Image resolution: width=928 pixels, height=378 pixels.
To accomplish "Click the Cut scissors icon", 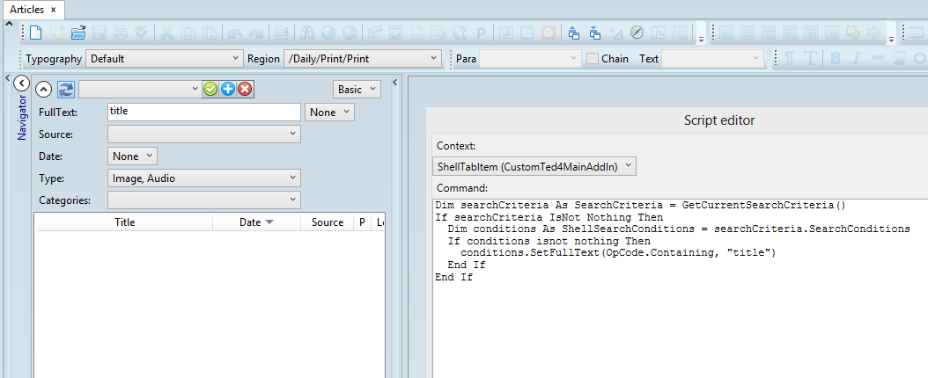I will (x=167, y=33).
